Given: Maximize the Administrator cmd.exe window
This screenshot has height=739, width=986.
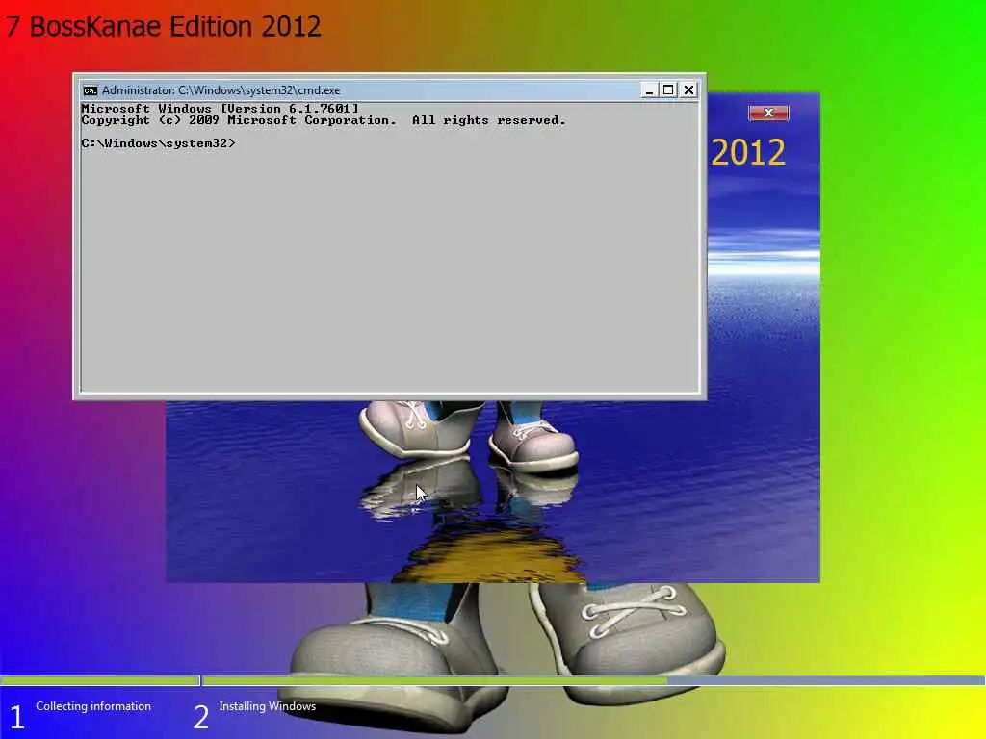Looking at the screenshot, I should (x=668, y=90).
